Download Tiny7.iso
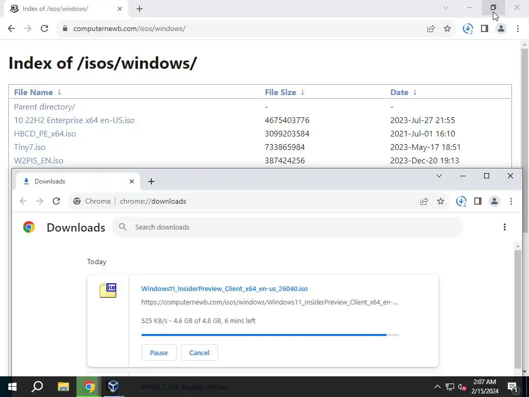 click(29, 147)
